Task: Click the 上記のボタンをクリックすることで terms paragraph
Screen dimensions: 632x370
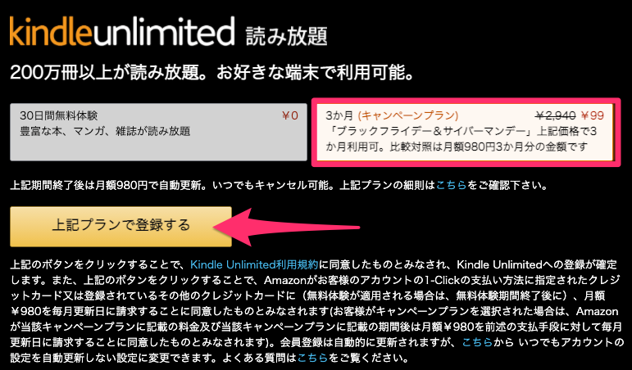Action: (316, 311)
